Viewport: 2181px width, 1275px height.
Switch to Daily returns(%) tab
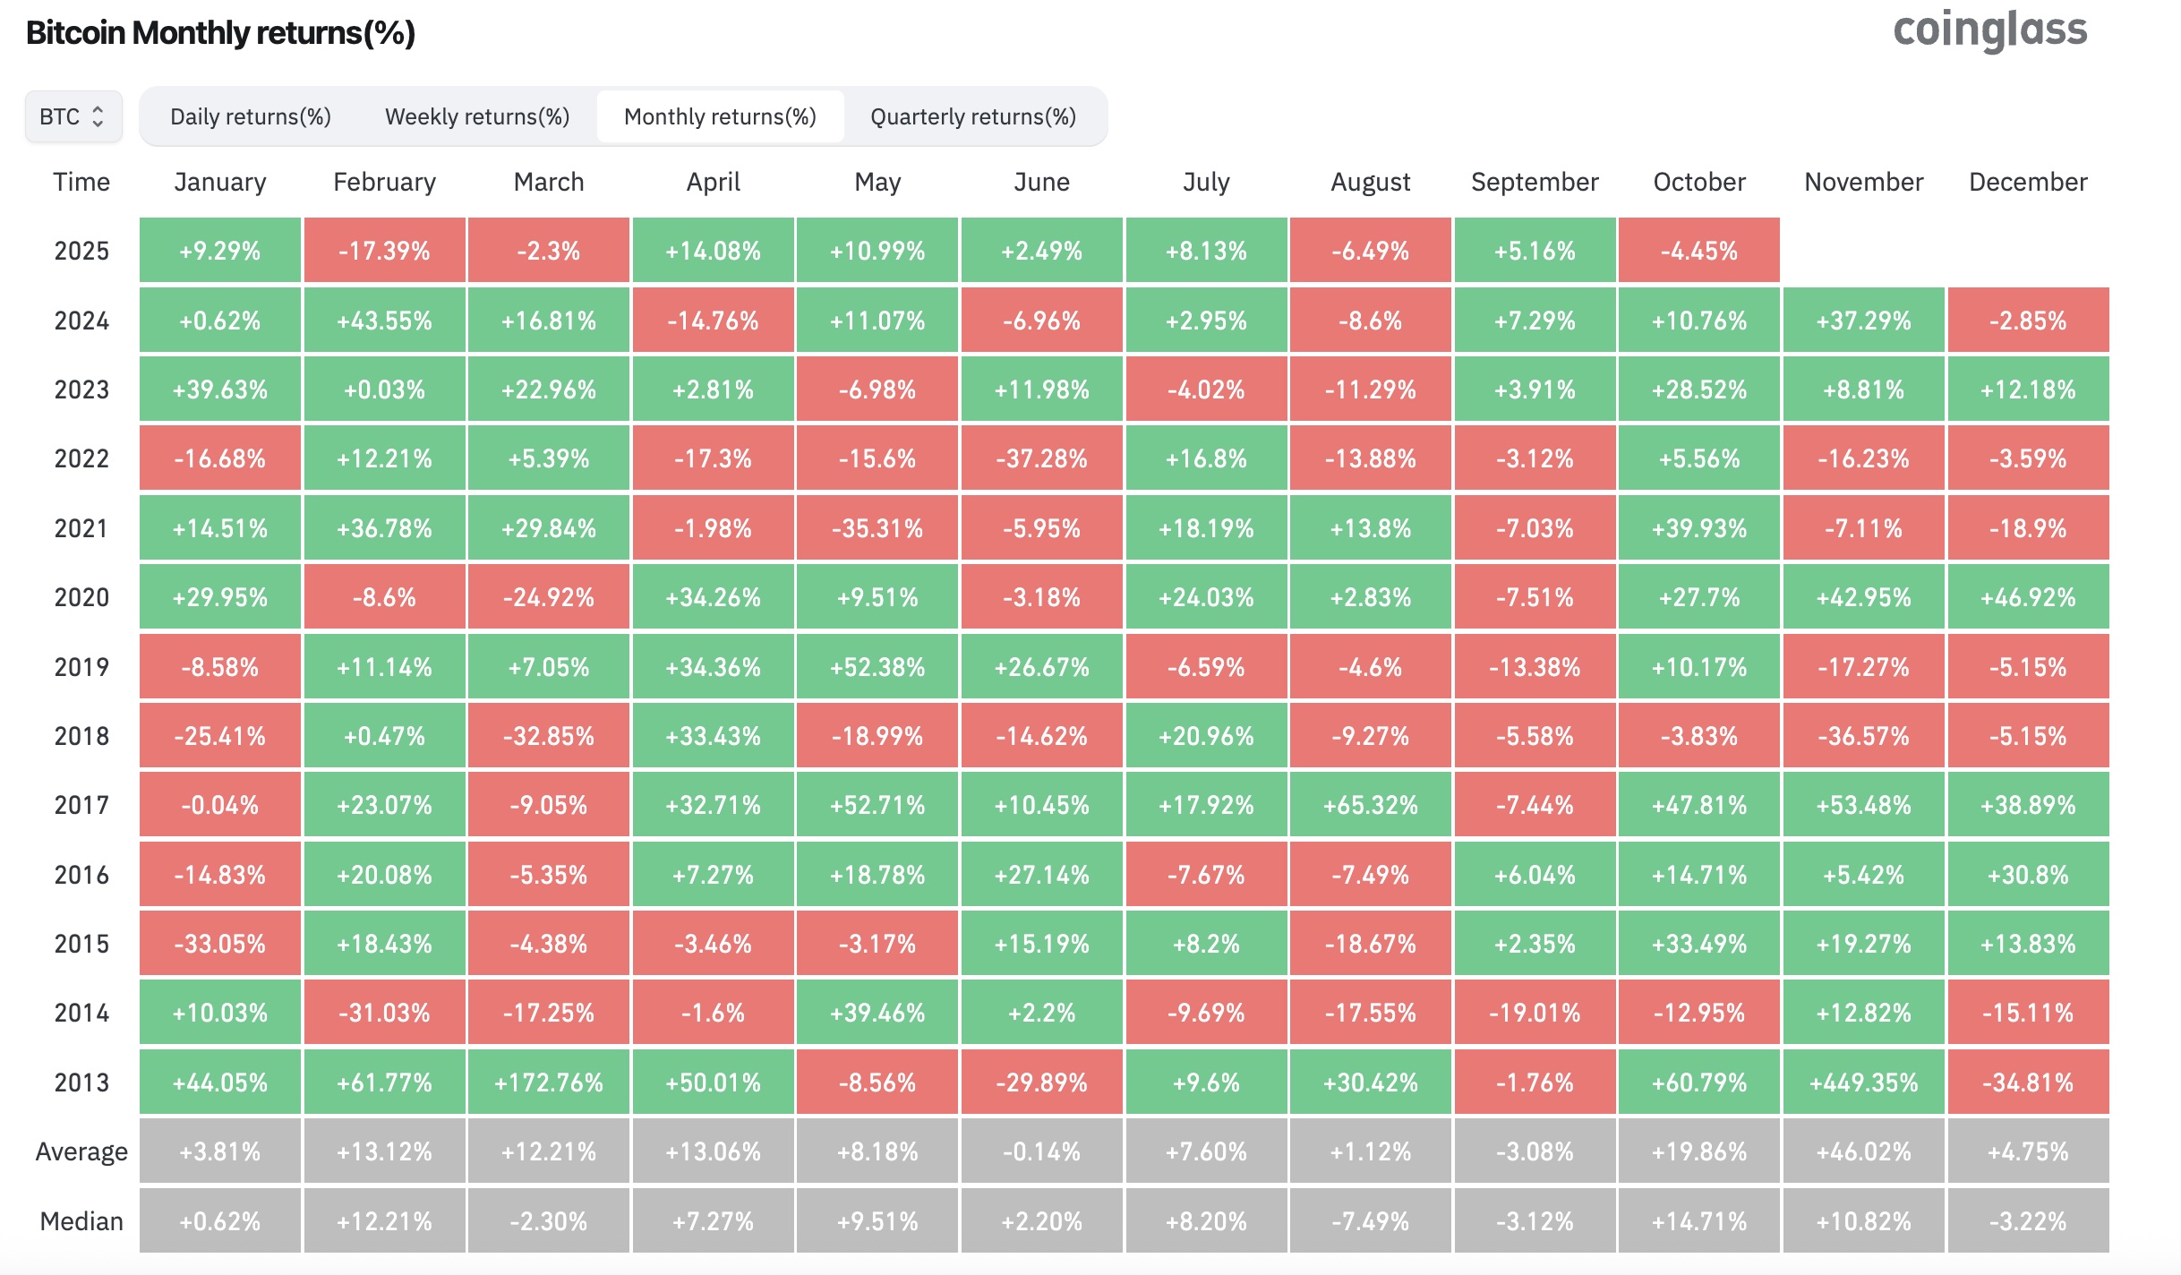[x=251, y=116]
